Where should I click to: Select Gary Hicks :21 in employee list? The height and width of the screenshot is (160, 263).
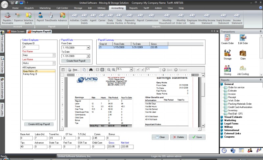(x=39, y=71)
